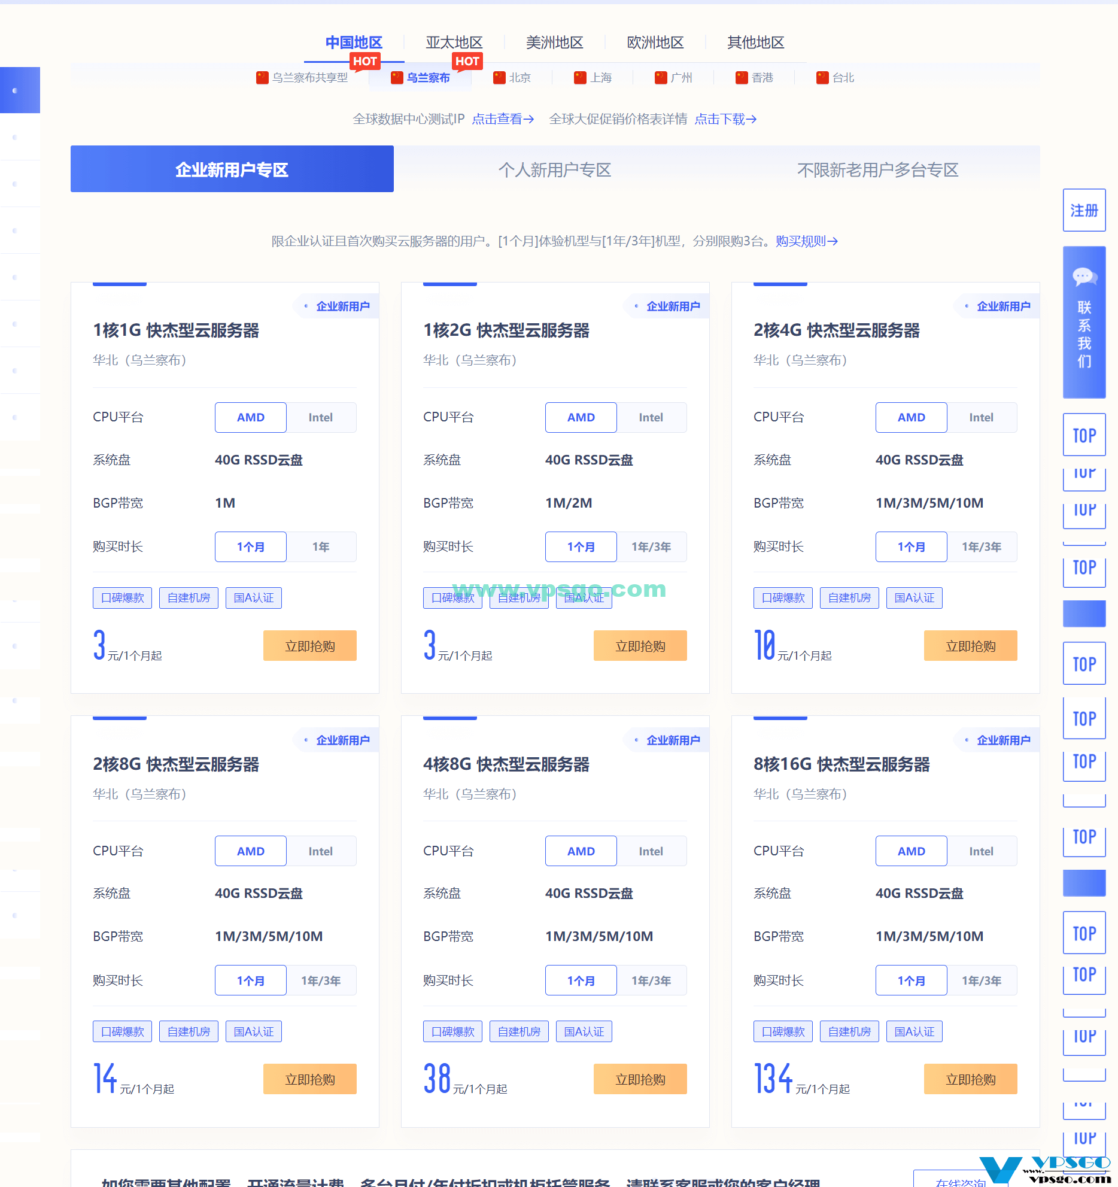Image resolution: width=1118 pixels, height=1187 pixels.
Task: Buy 2核8G server via 立即抢购
Action: coord(310,1079)
